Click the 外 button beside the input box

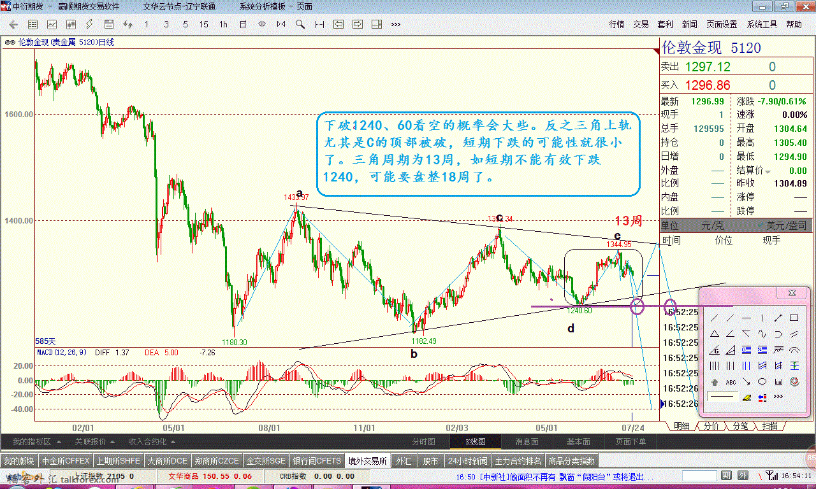click(742, 476)
